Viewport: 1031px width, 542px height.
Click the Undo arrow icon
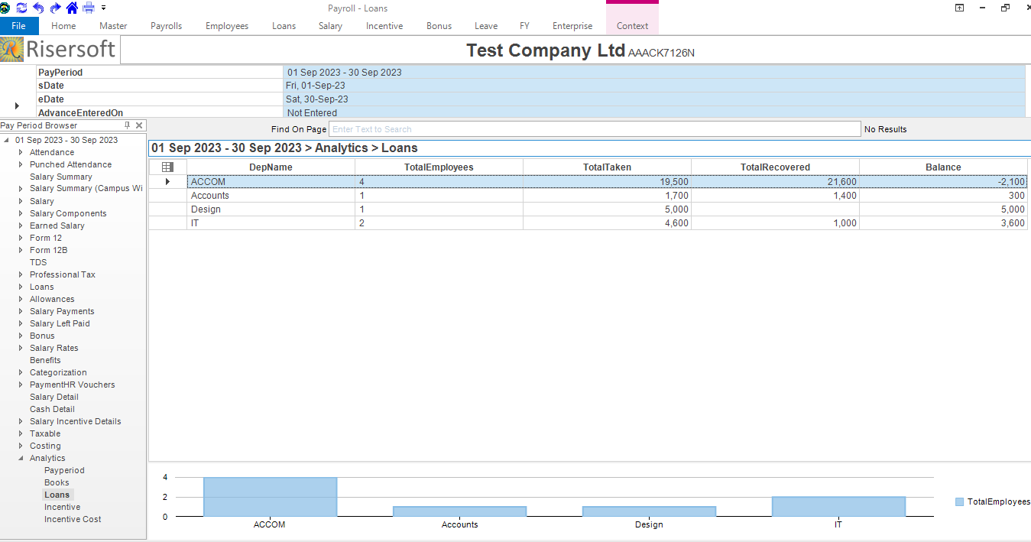pos(38,8)
